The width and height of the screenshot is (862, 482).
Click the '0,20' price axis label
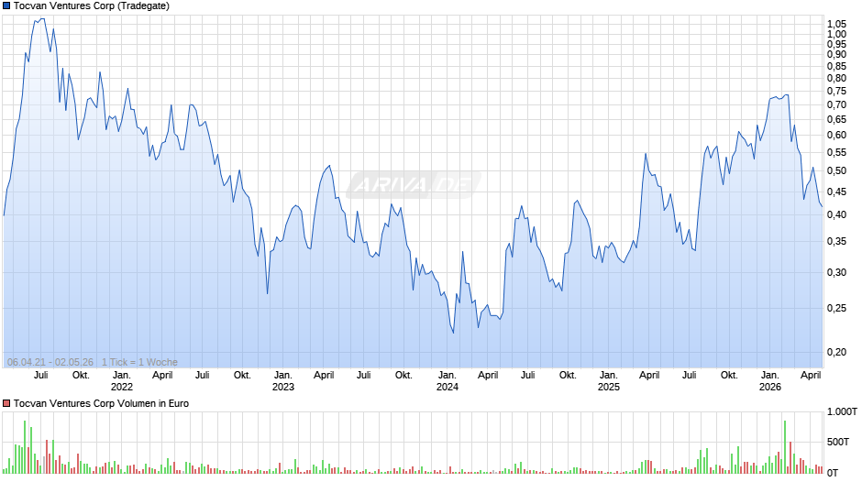(x=836, y=352)
